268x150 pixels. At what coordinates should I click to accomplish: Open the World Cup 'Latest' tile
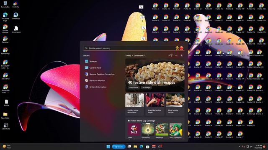(x=134, y=130)
